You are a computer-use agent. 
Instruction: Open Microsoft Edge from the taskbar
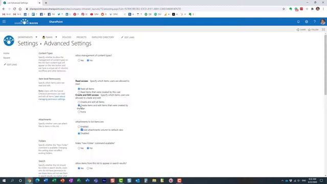click(x=37, y=180)
